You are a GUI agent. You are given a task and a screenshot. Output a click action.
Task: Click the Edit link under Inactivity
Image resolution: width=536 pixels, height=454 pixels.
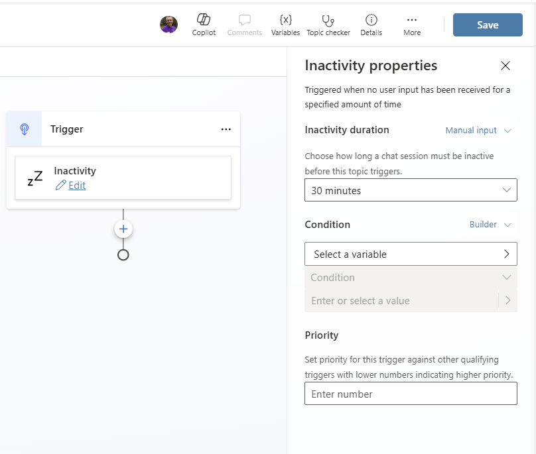coord(77,186)
